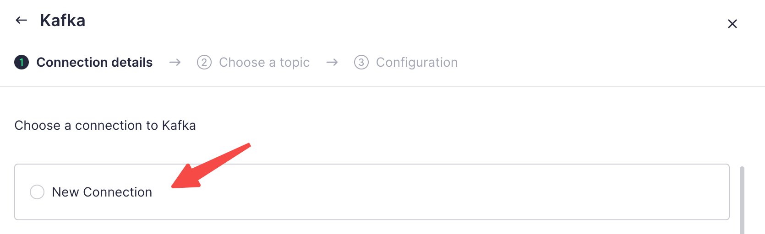Select the New Connection radio button
The height and width of the screenshot is (234, 765).
tap(37, 192)
